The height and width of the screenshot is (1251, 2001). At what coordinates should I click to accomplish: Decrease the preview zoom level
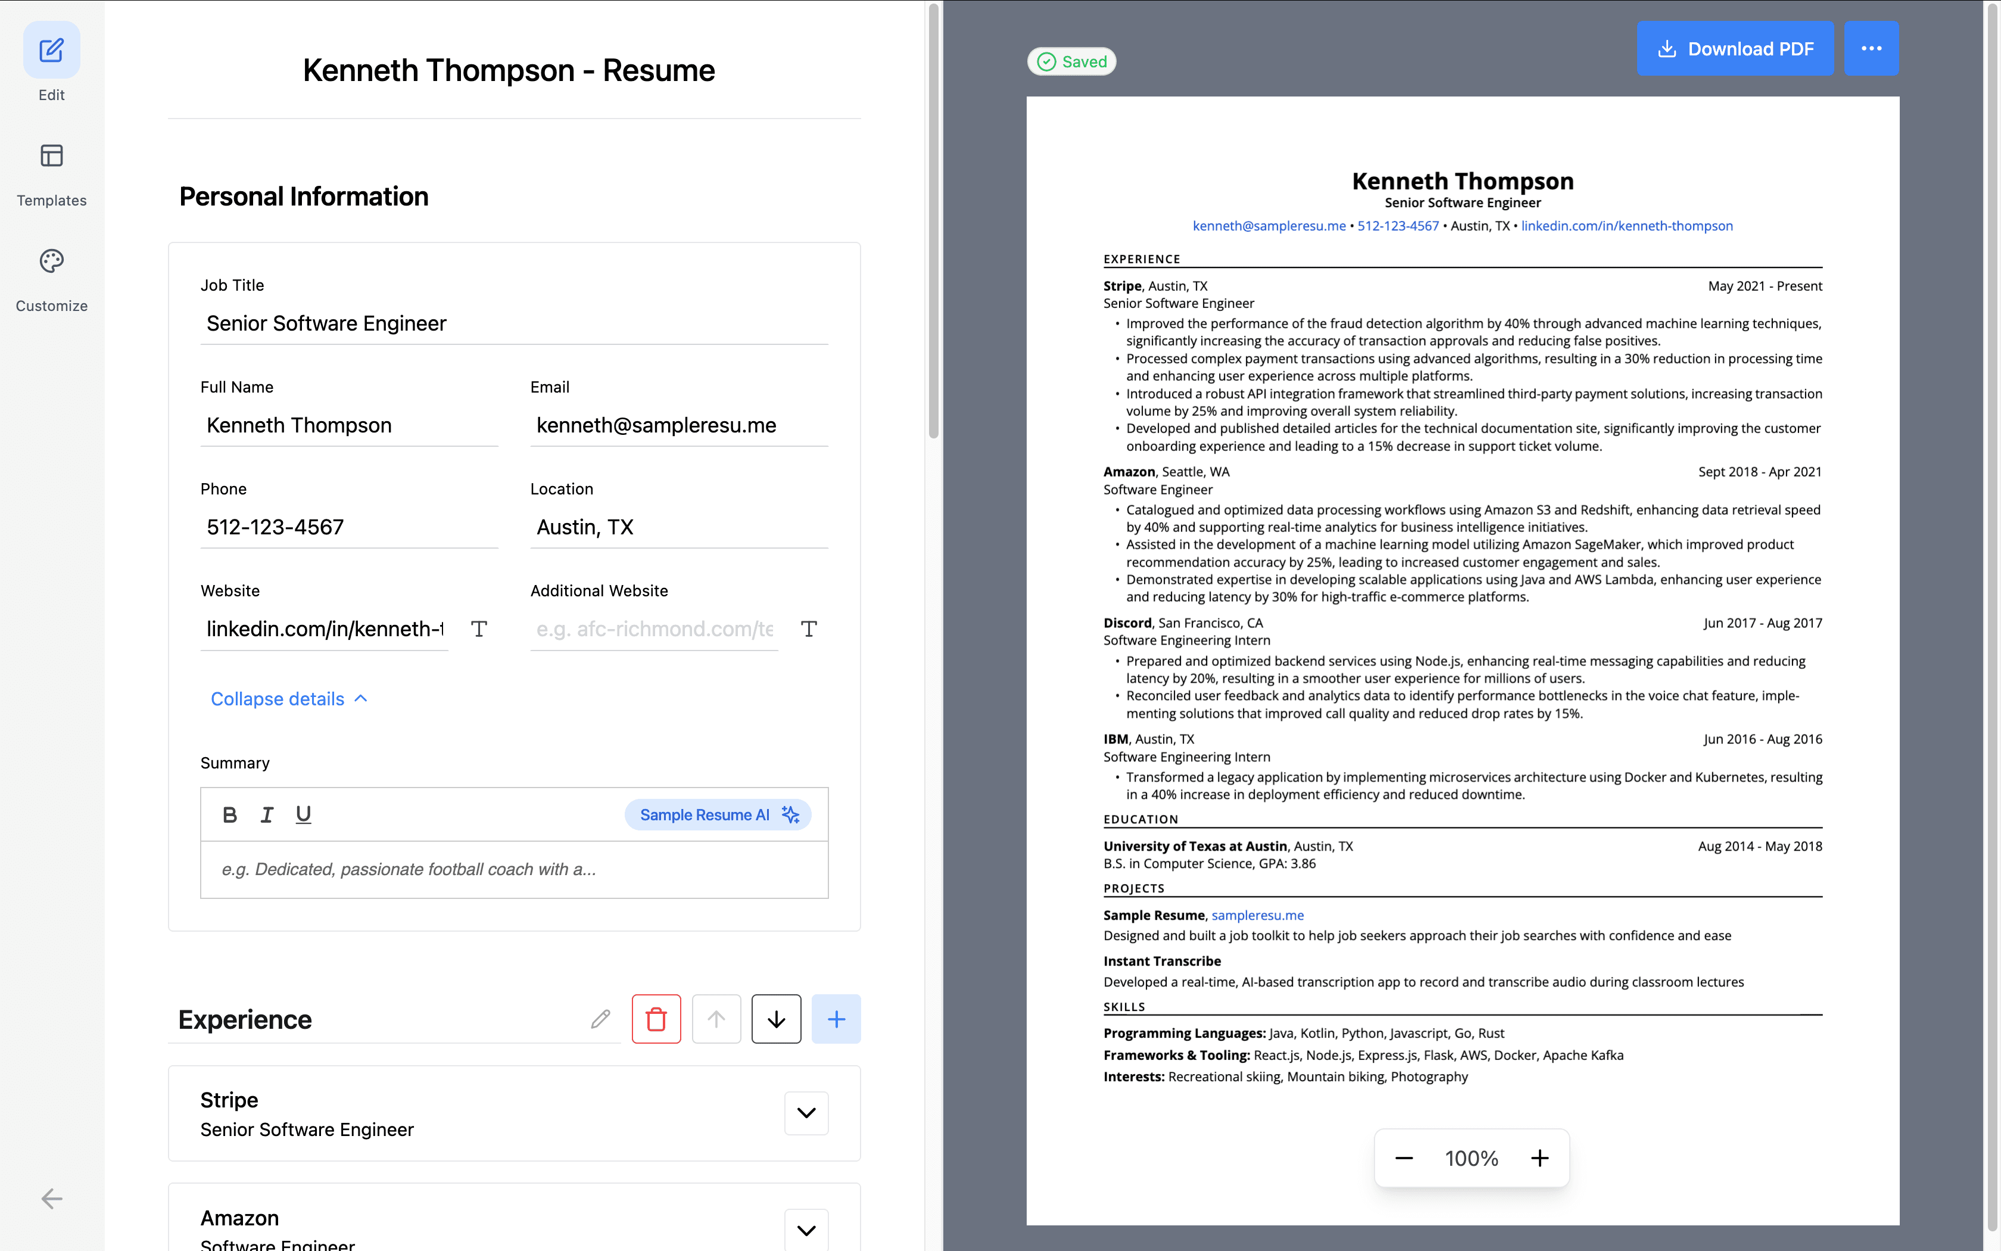tap(1404, 1157)
